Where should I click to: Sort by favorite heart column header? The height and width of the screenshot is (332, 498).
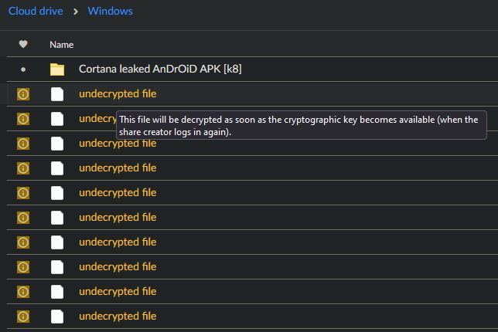23,45
